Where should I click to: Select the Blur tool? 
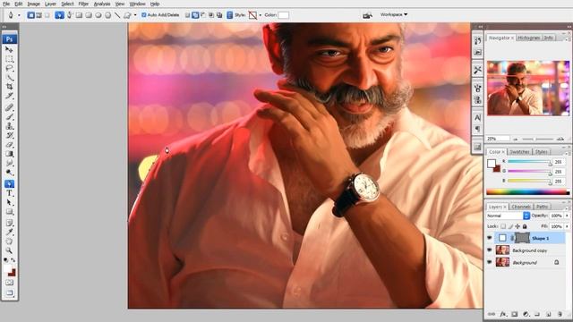[x=9, y=163]
